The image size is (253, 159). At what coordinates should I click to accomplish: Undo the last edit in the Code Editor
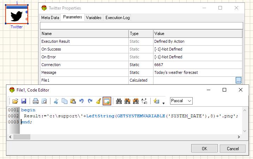(x=82, y=101)
